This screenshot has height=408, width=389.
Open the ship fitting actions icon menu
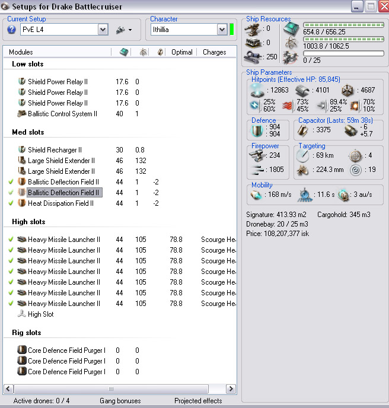124,30
